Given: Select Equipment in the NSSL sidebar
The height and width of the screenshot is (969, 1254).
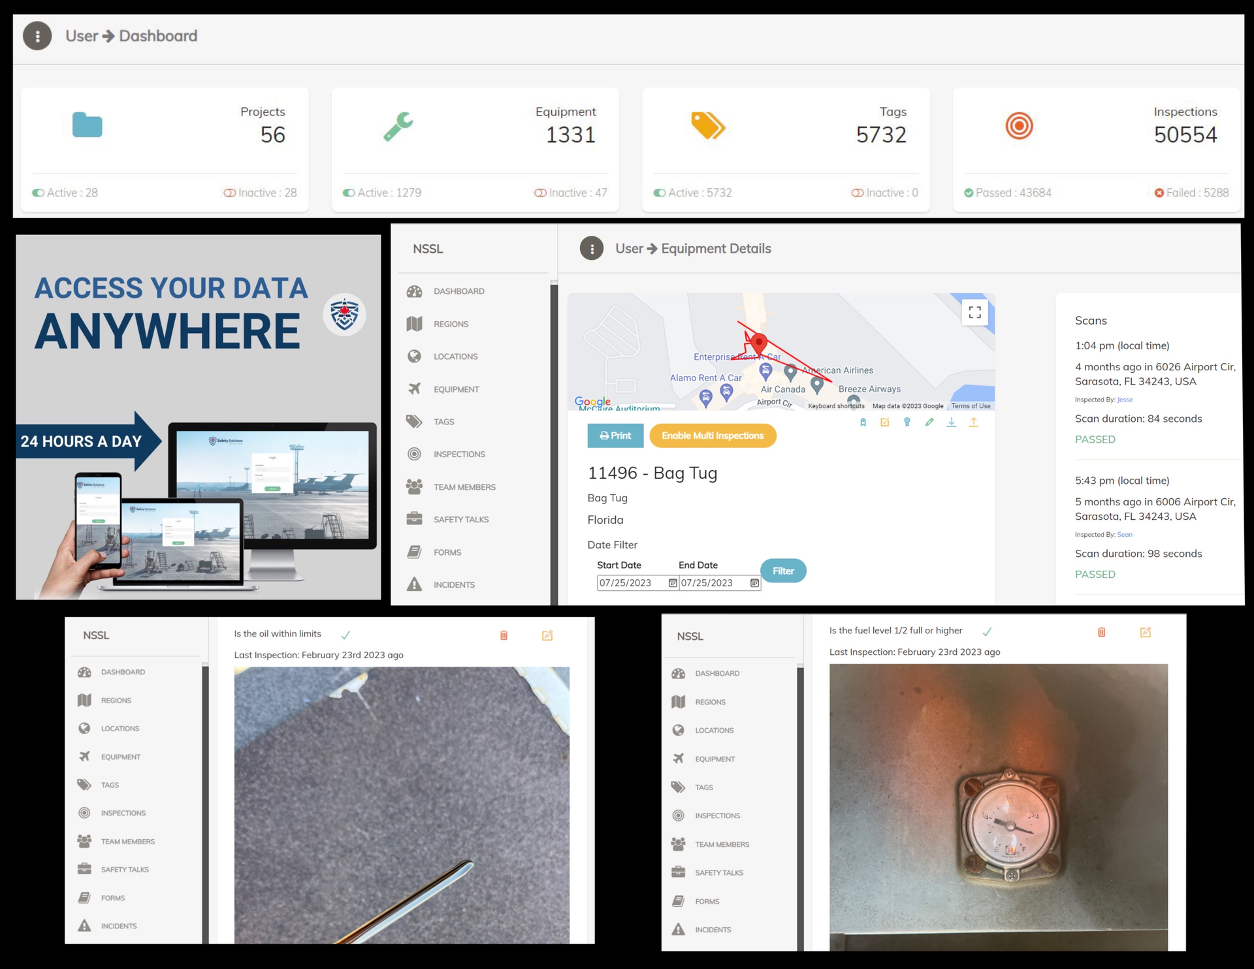Looking at the screenshot, I should [x=457, y=389].
